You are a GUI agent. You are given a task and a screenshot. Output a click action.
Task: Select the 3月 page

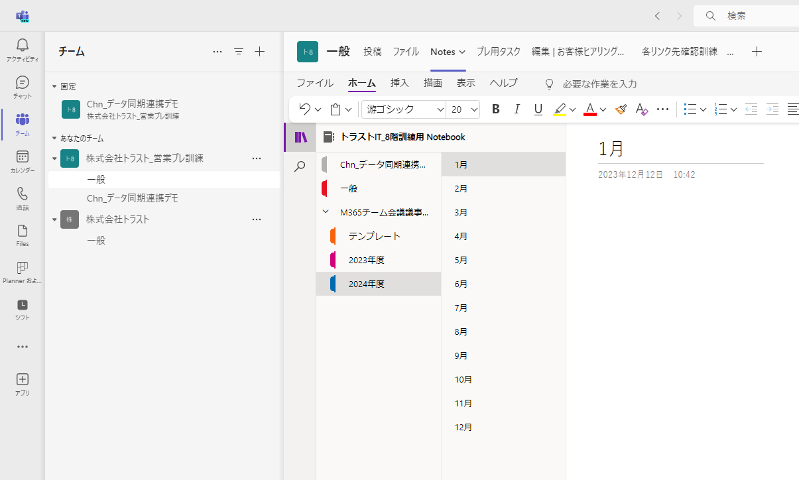[461, 212]
